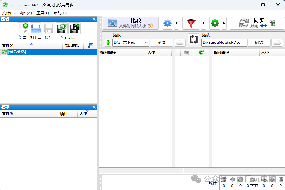Click the 0 字节 statistics value
This screenshot has width=285, height=190.
[x=252, y=185]
